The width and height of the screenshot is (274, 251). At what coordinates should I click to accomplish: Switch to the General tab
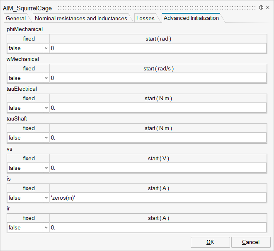coord(16,18)
